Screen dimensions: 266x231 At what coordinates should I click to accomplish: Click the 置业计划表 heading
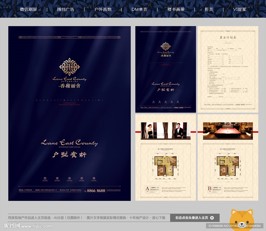[228, 37]
